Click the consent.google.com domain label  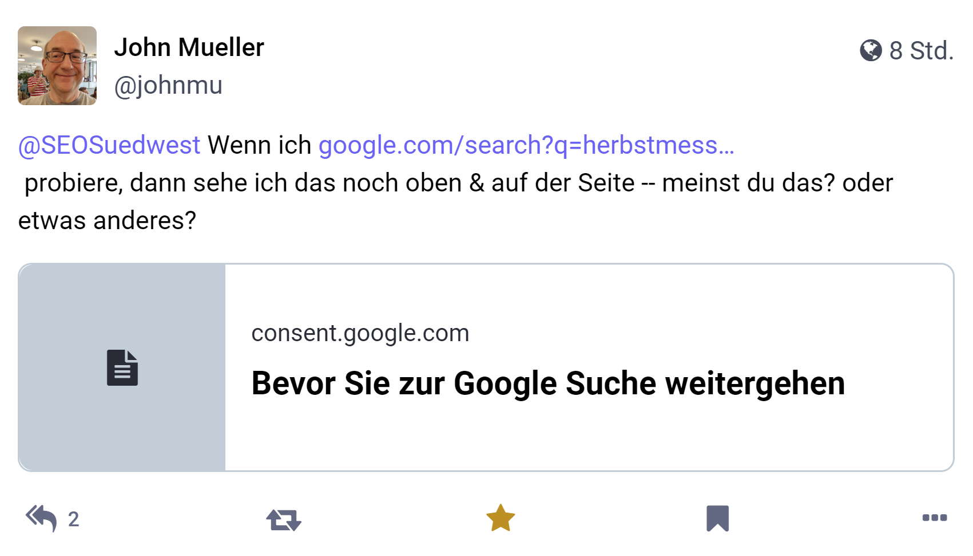click(361, 333)
